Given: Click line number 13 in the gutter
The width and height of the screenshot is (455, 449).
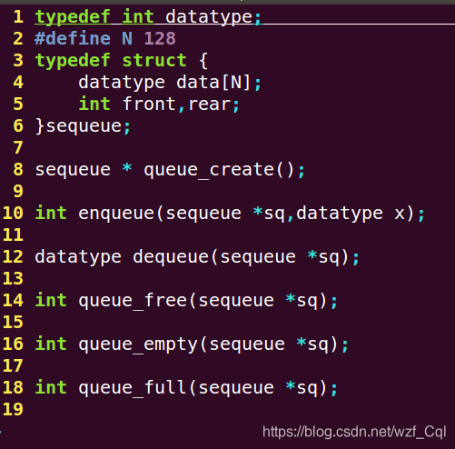Looking at the screenshot, I should tap(13, 278).
